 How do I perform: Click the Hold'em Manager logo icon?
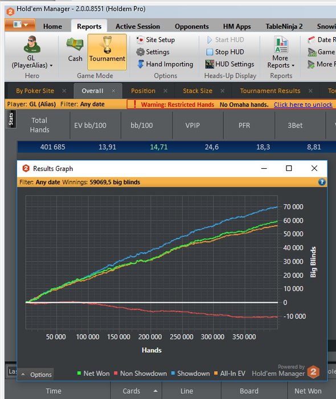point(10,11)
